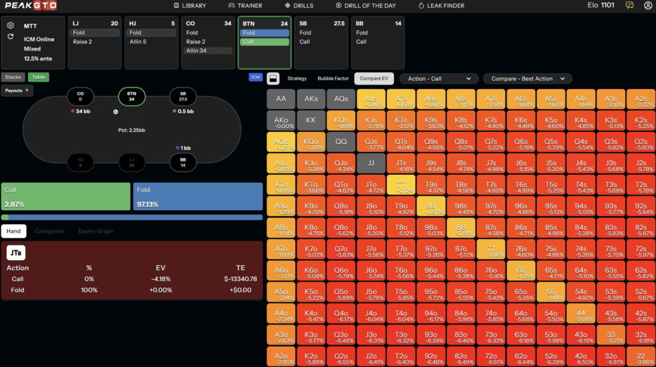Image resolution: width=656 pixels, height=367 pixels.
Task: Click the range layout icon next to ICM
Action: (272, 78)
